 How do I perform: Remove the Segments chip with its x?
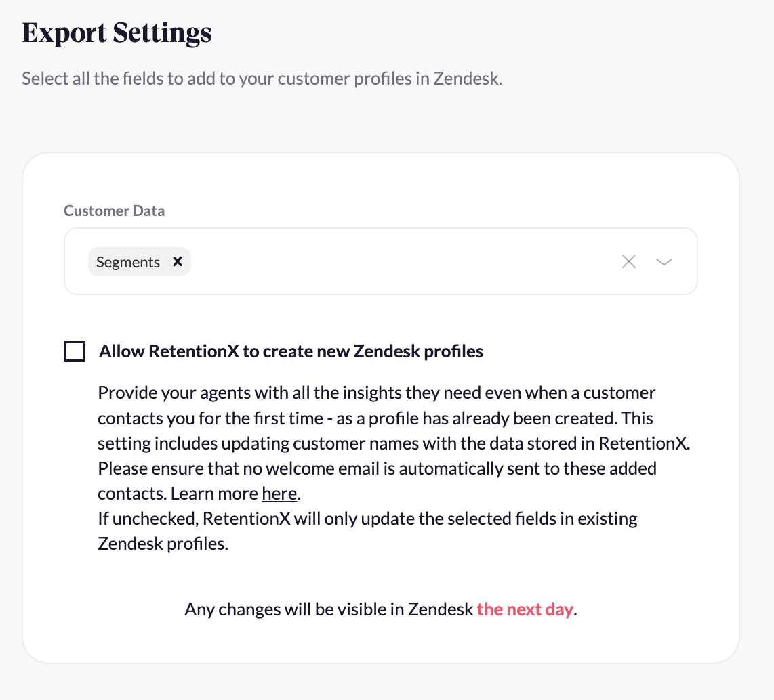[x=178, y=262]
